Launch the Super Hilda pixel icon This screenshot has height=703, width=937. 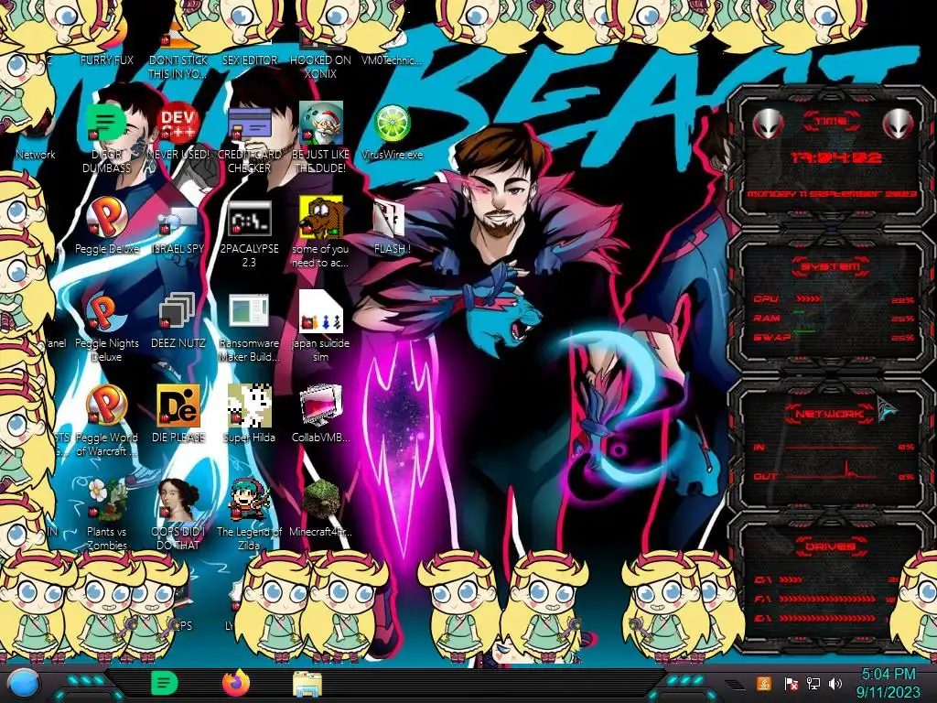(x=249, y=407)
